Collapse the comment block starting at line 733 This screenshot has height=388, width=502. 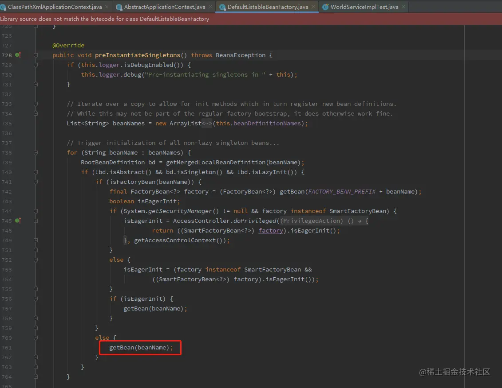[x=36, y=104]
